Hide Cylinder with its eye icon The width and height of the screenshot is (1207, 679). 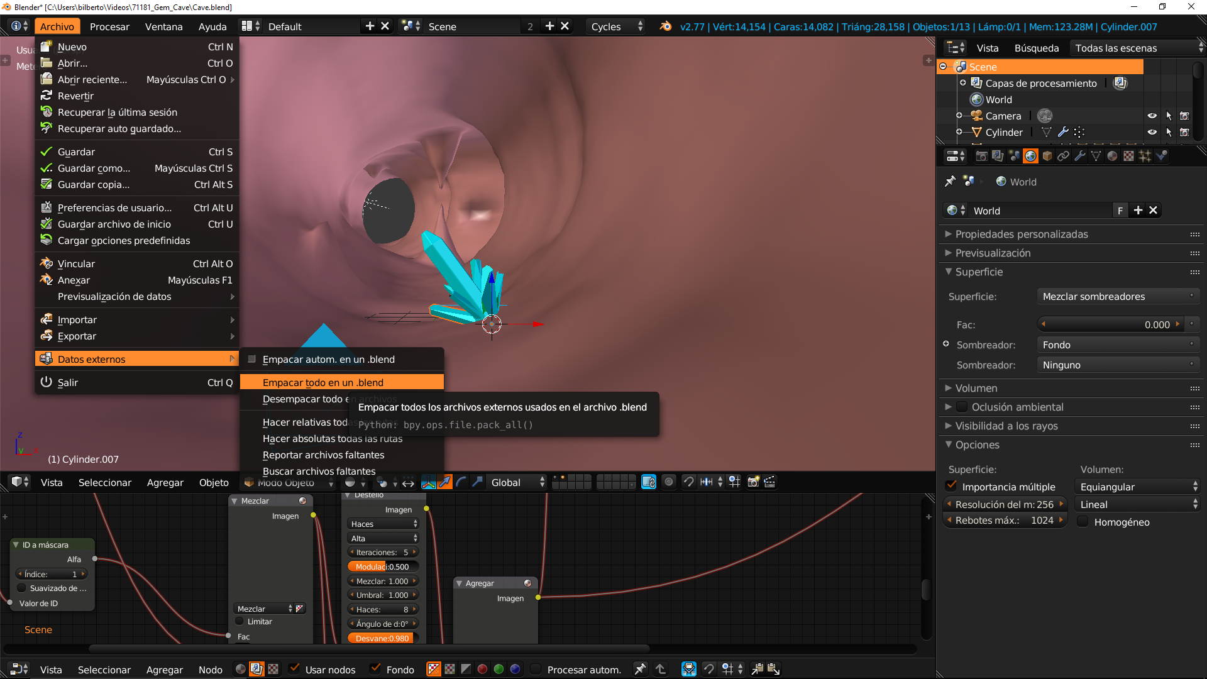(1152, 133)
